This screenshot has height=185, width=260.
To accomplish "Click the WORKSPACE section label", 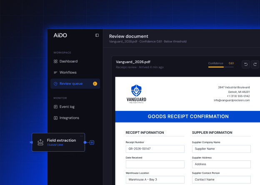I will pyautogui.click(x=62, y=53).
